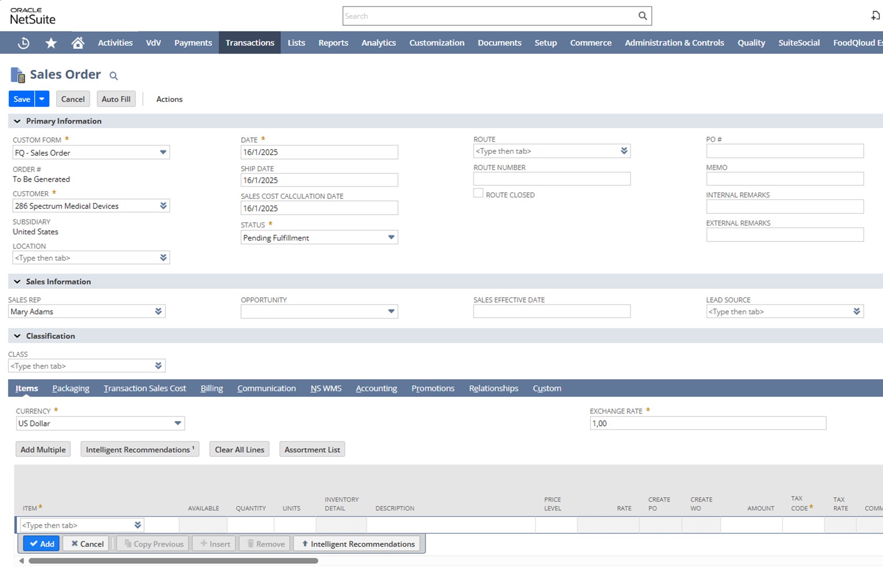Open the Shortcuts star icon
883x568 pixels.
point(51,43)
